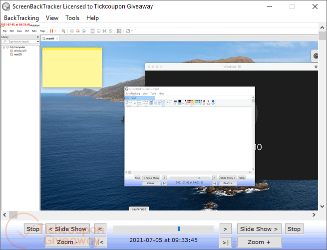This screenshot has width=327, height=250.
Task: Click the Send Ctrl+Alt+Del icon in VMware toolbar
Action: [x=63, y=31]
